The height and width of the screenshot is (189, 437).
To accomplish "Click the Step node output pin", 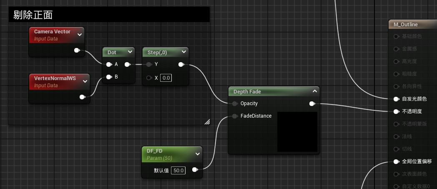I will (x=181, y=65).
